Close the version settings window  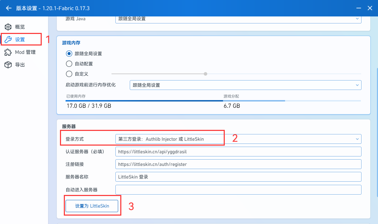coord(370,8)
